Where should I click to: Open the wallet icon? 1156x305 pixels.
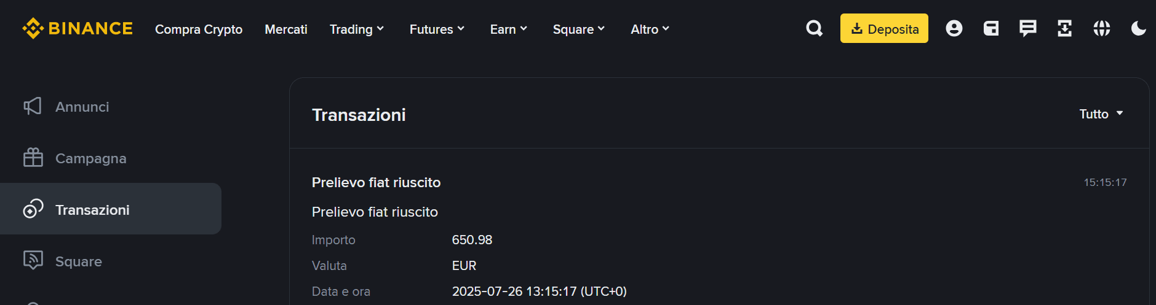(991, 28)
